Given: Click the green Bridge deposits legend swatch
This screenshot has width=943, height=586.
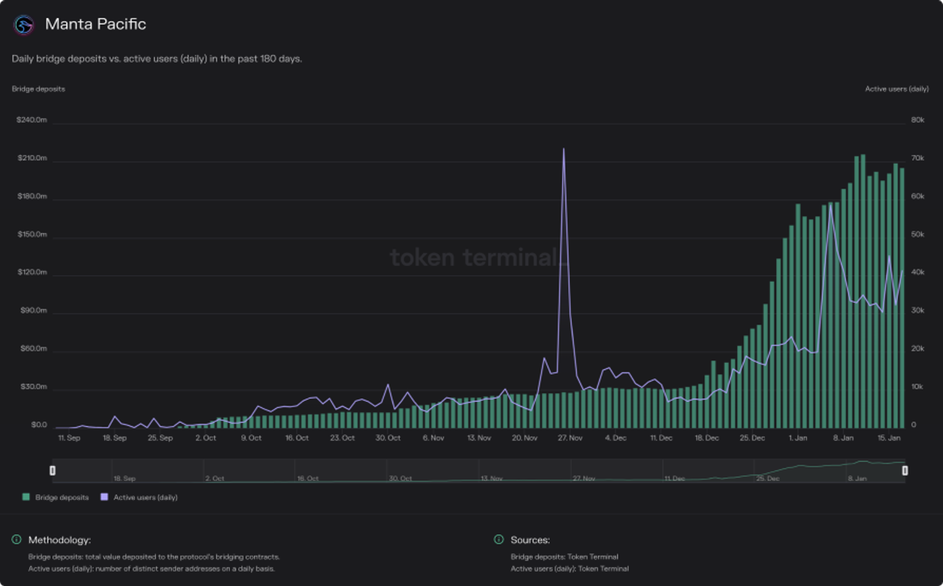Looking at the screenshot, I should click(26, 497).
